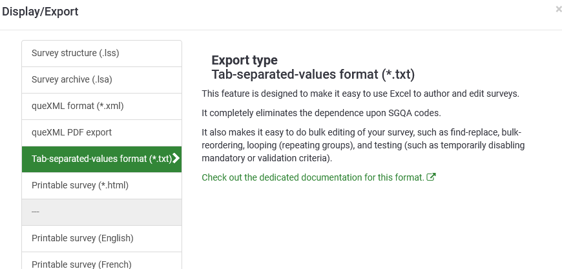
Task: Click the Tab-separated-values format (*.txt) heading text
Action: point(313,74)
